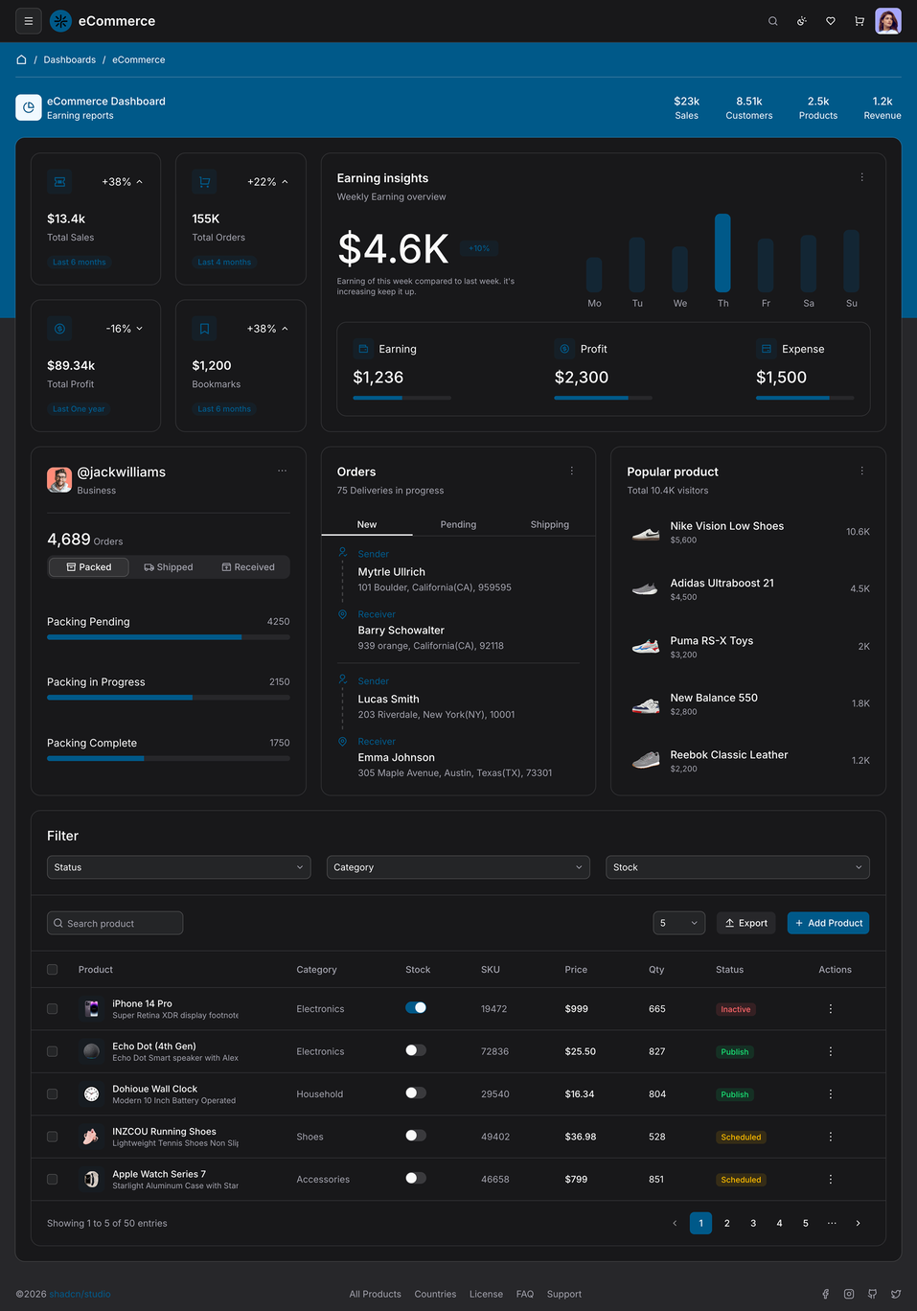Image resolution: width=917 pixels, height=1311 pixels.
Task: Click the Bookmarks card icon
Action: pos(204,329)
